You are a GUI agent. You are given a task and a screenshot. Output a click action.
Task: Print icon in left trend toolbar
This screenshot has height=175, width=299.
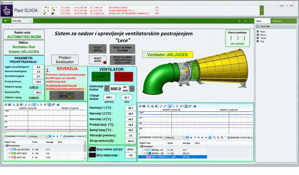14,104
